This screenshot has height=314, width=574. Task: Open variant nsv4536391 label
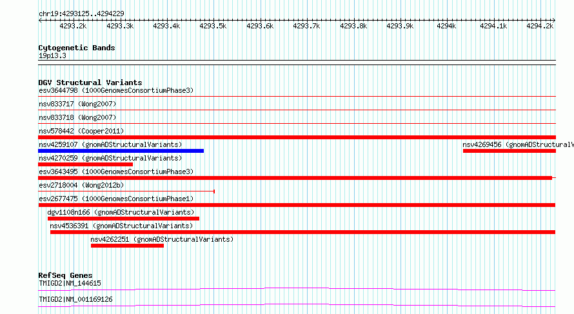coord(121,226)
